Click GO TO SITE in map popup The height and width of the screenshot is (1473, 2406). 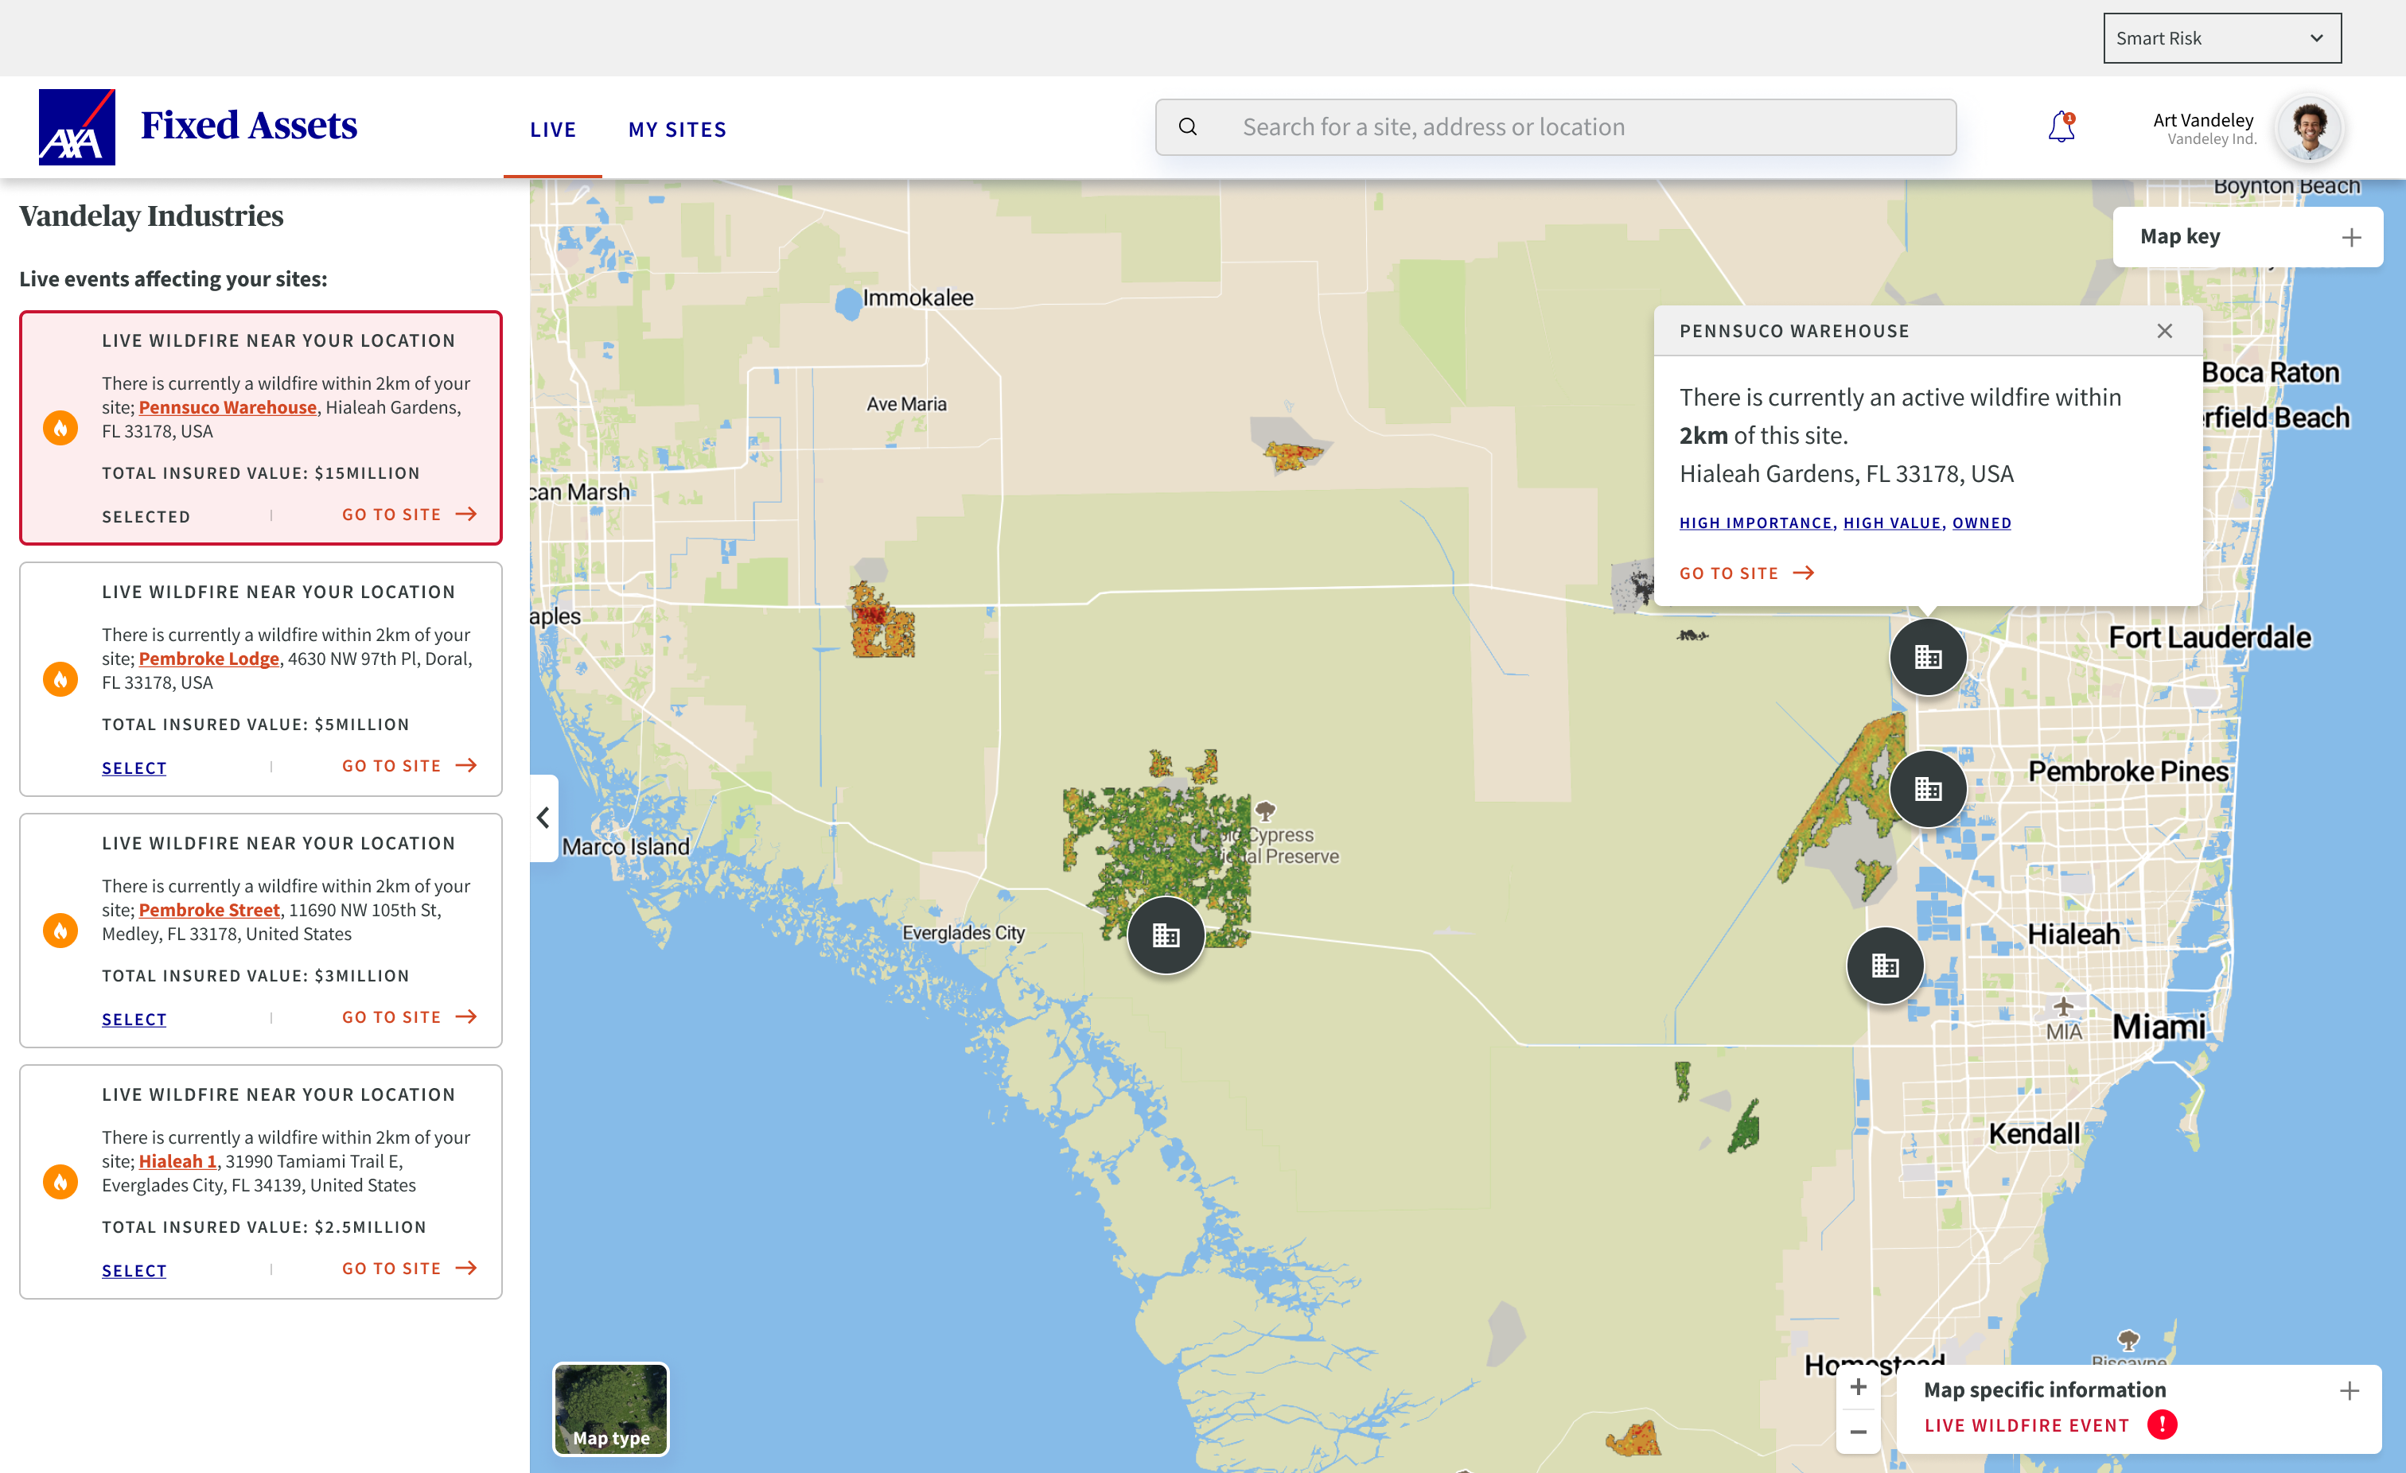1728,574
